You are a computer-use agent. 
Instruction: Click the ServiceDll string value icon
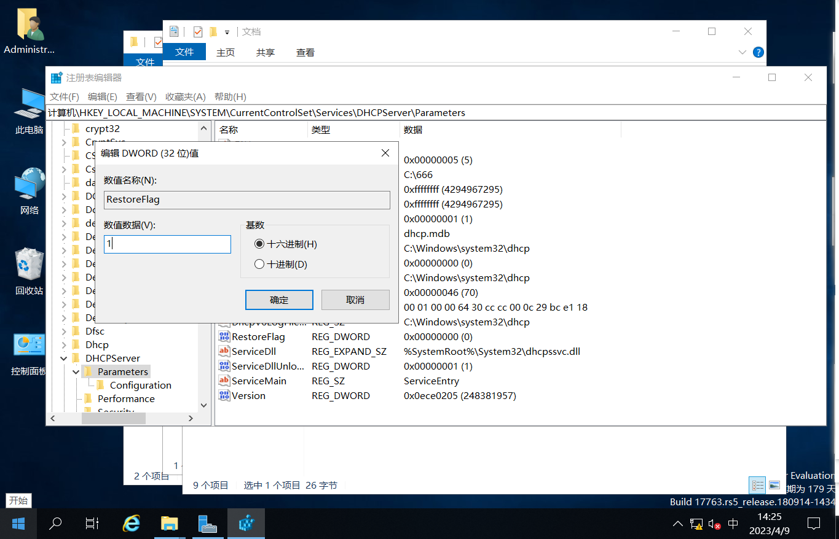[224, 352]
